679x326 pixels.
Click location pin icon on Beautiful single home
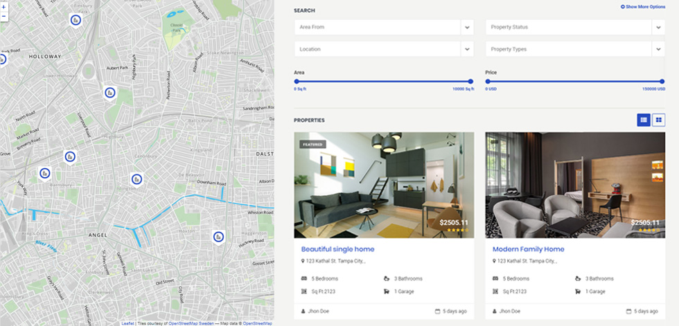point(303,261)
